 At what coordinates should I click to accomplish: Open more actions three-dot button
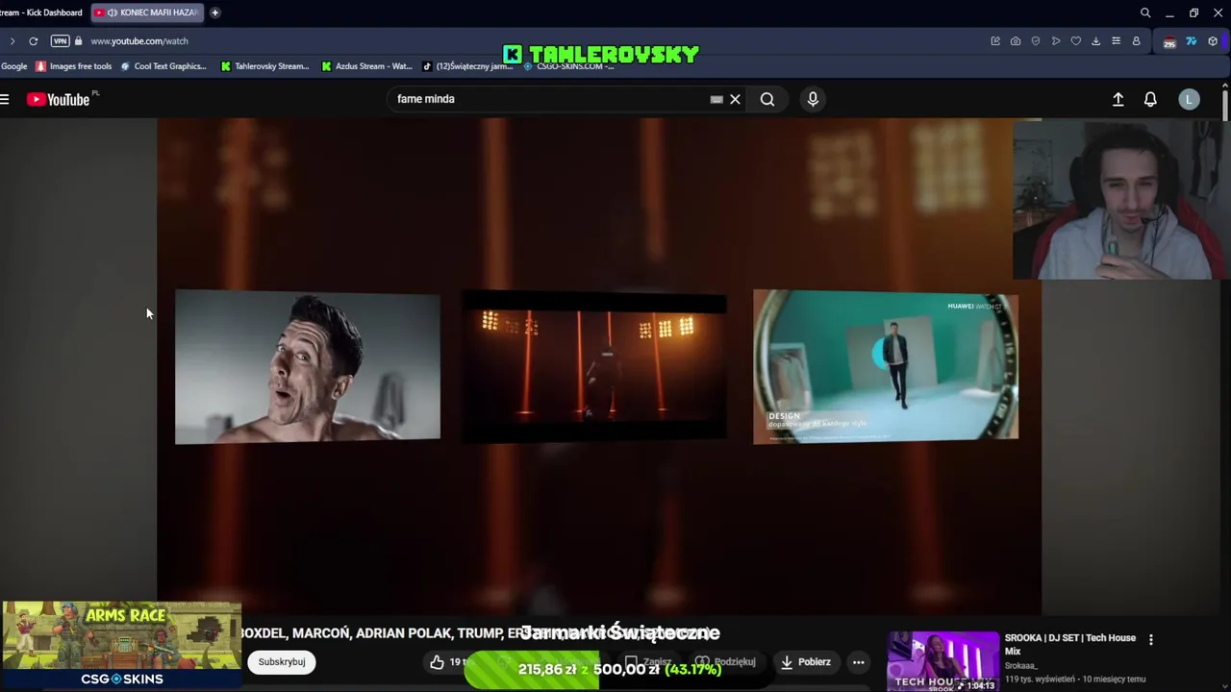[x=859, y=662]
